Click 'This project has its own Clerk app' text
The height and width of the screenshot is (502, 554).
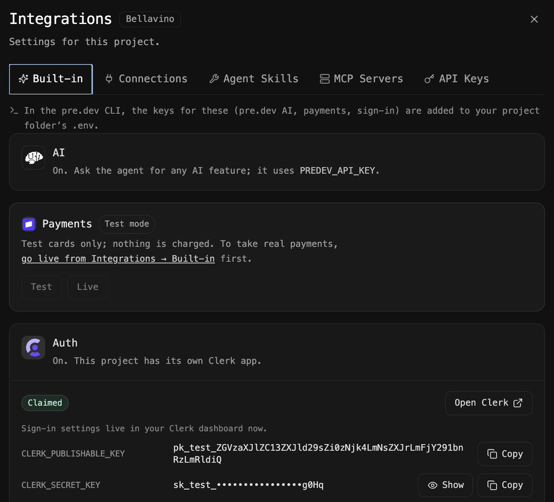(168, 361)
